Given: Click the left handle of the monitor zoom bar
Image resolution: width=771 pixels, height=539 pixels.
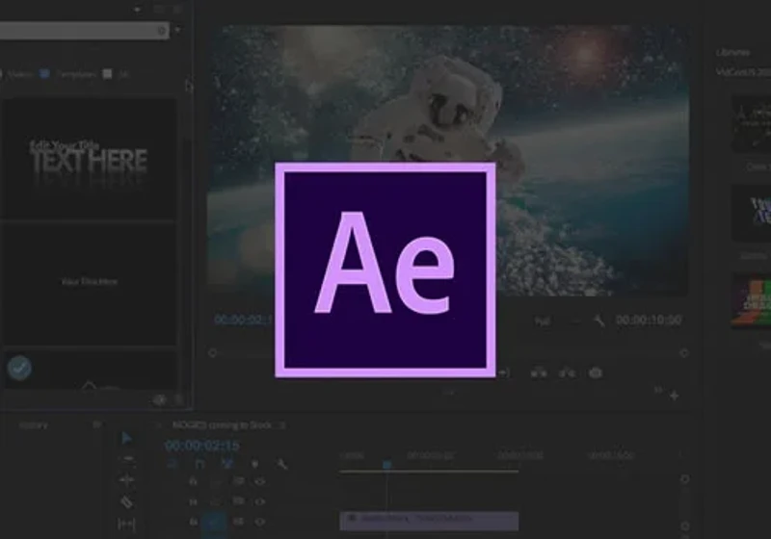Looking at the screenshot, I should tap(212, 353).
